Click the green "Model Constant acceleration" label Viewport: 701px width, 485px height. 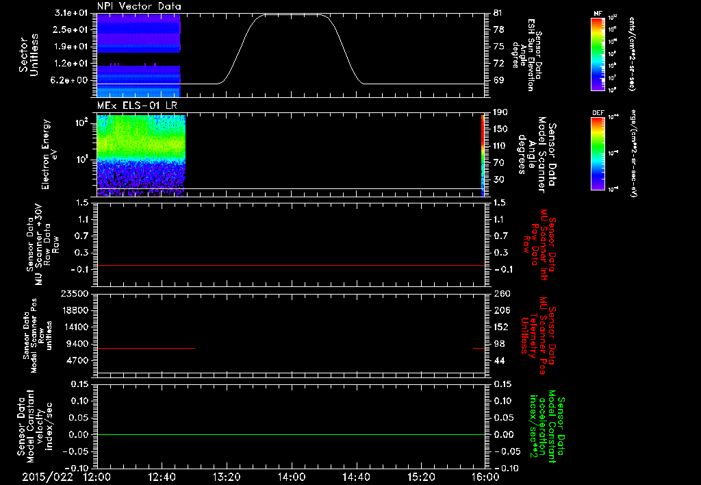click(x=546, y=426)
